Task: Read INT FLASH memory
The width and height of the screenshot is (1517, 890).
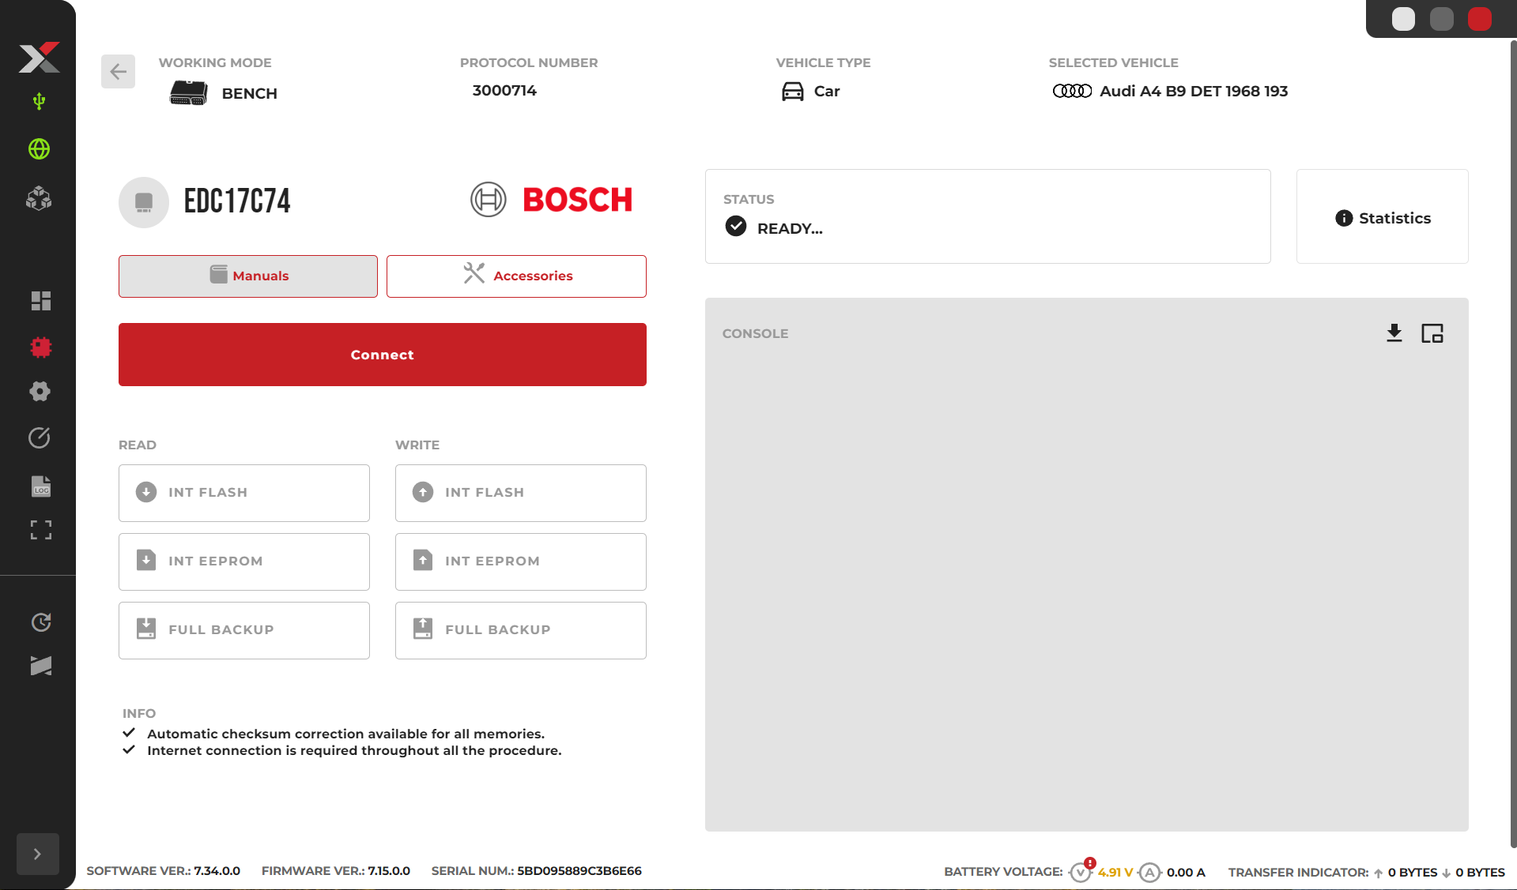Action: click(x=244, y=493)
